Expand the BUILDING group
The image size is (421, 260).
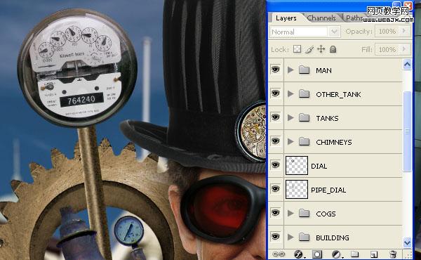coord(290,237)
